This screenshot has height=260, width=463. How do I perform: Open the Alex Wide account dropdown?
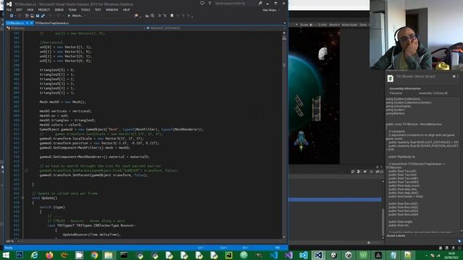[271, 10]
